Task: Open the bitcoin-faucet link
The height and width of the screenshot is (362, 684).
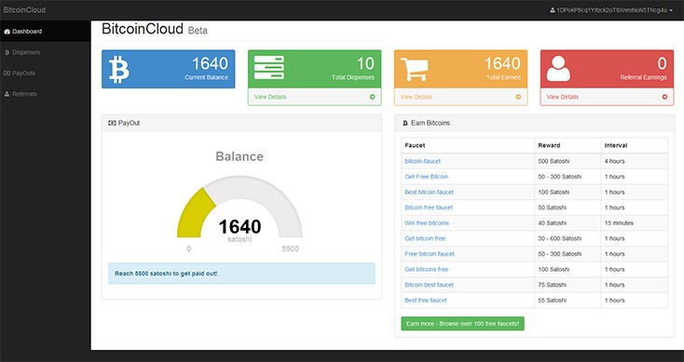Action: tap(422, 161)
